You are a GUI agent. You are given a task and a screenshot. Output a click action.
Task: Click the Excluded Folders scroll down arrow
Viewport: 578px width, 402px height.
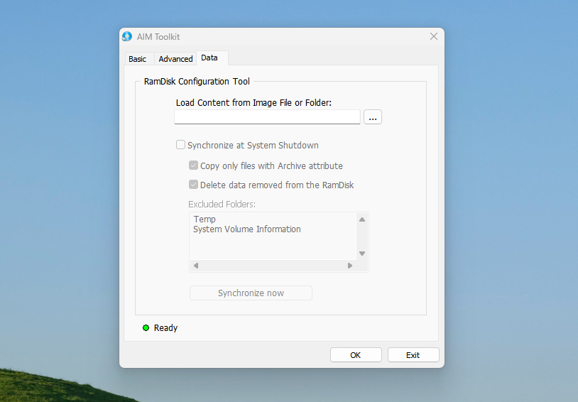[361, 254]
